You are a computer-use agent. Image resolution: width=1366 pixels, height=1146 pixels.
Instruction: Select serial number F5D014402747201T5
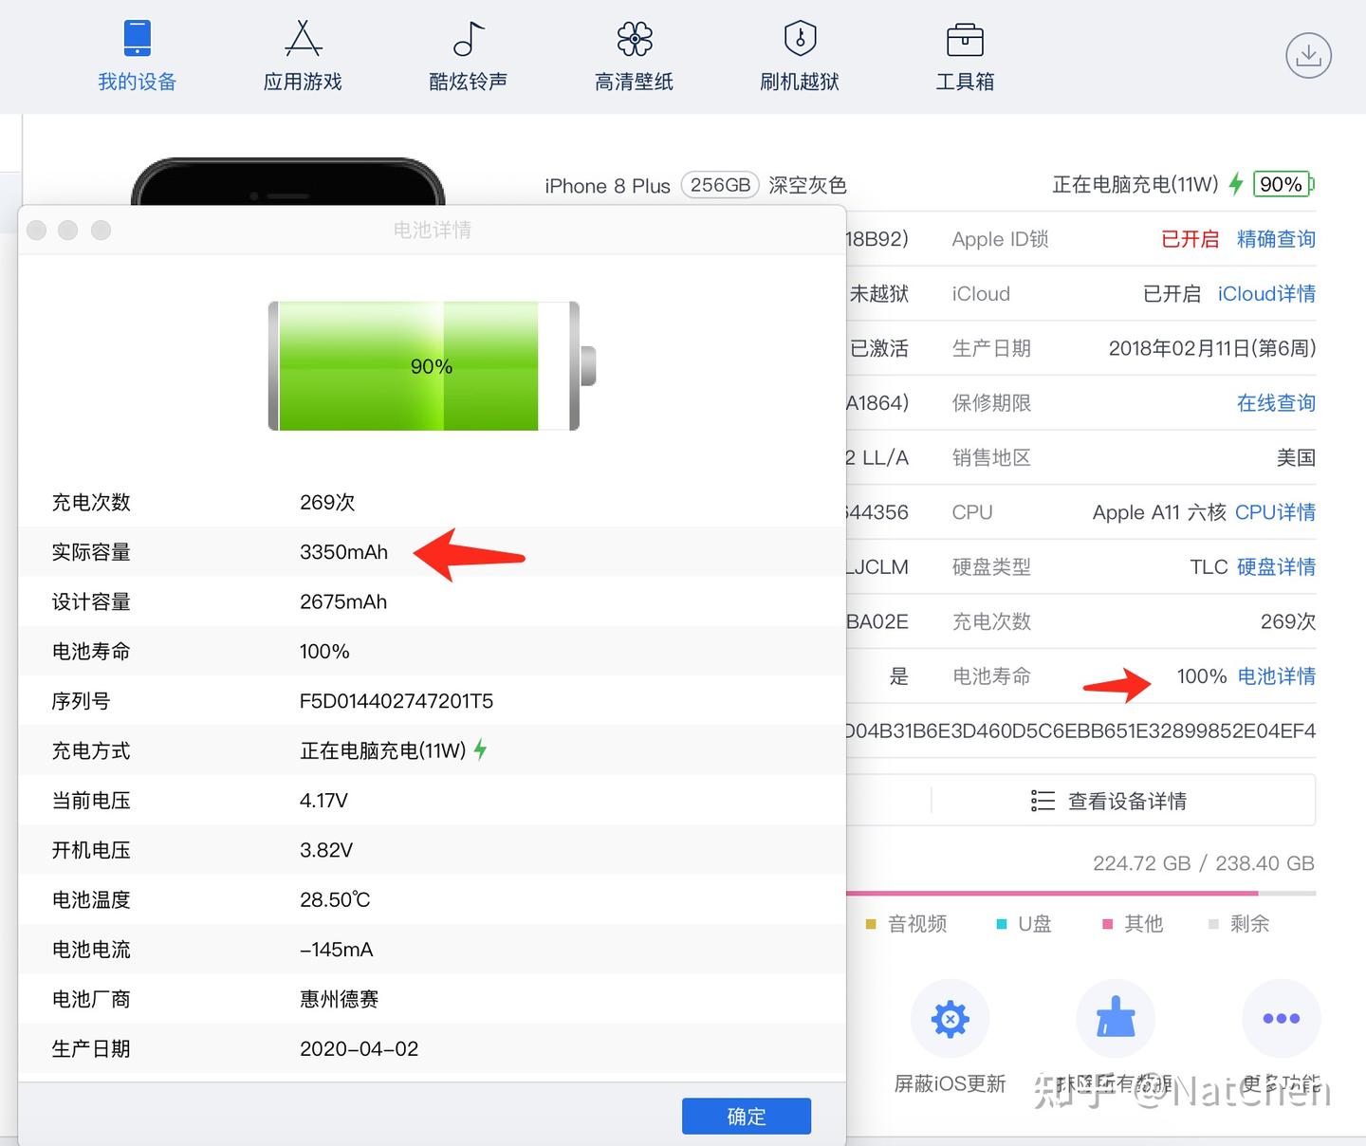point(397,701)
